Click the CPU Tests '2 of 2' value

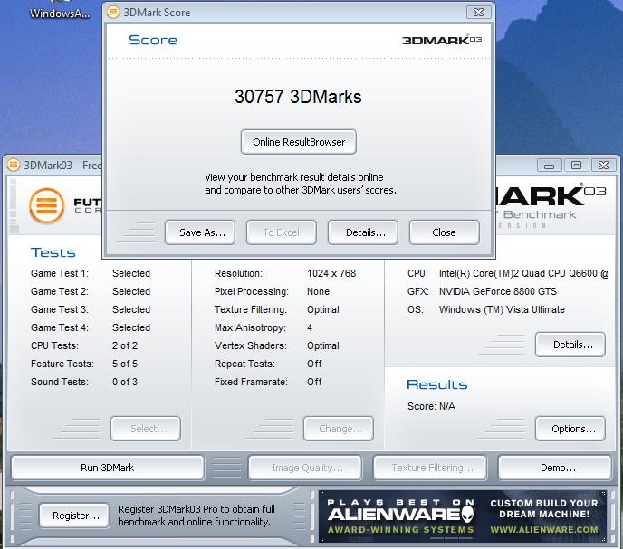coord(125,345)
